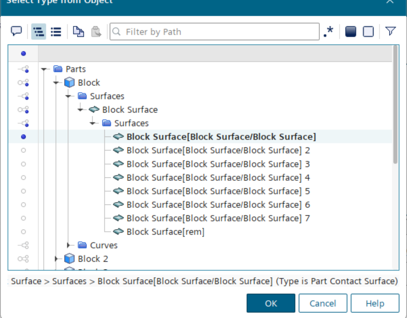Switch to hierarchical tree view
Viewport: 407px width, 318px height.
click(38, 31)
